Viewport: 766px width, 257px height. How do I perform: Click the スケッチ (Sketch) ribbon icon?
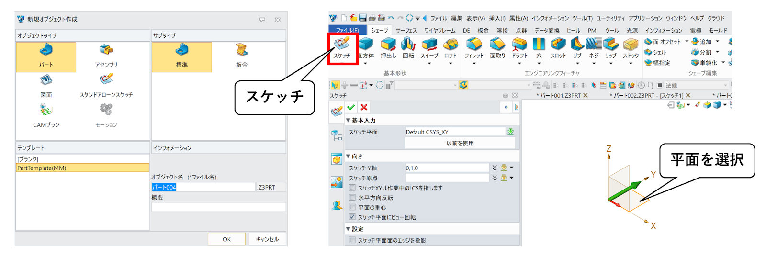342,47
